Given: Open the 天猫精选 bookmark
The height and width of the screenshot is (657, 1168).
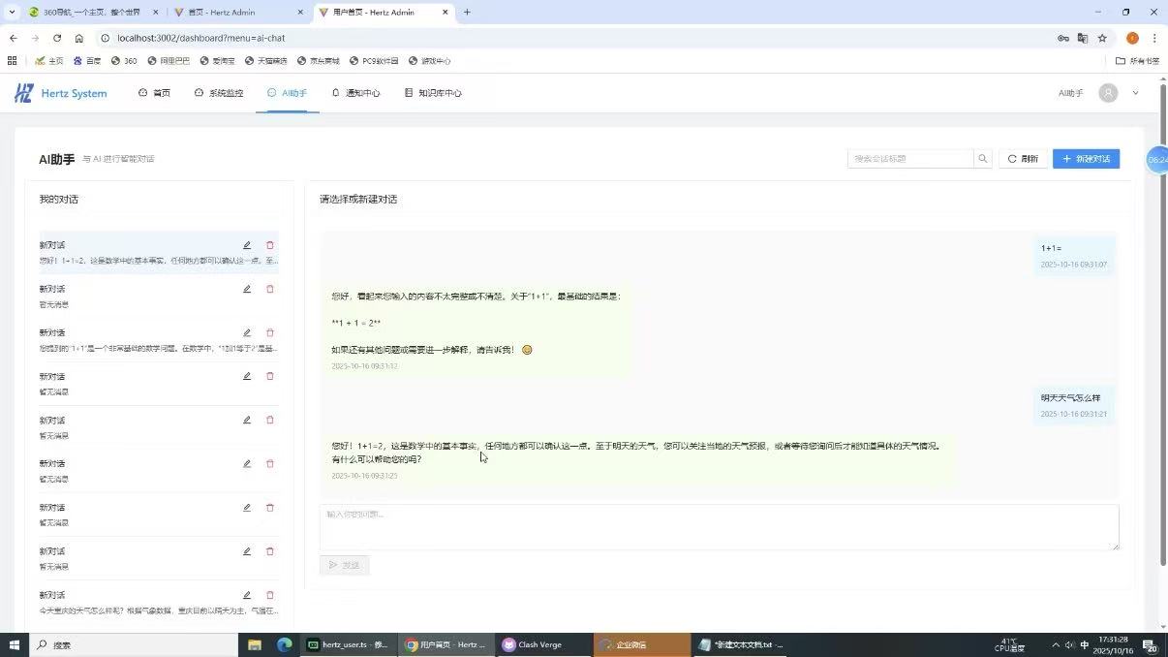Looking at the screenshot, I should coord(265,60).
